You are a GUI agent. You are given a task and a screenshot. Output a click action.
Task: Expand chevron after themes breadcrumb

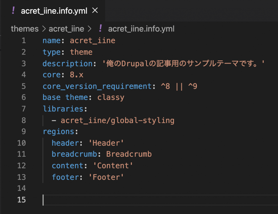tap(44, 29)
